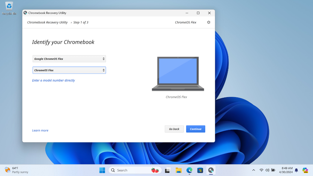This screenshot has width=313, height=176.
Task: Open Microsoft Edge from the taskbar
Action: [x=189, y=170]
